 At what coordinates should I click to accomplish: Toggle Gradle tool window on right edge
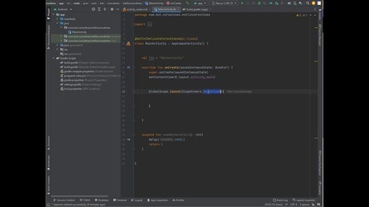click(x=320, y=14)
